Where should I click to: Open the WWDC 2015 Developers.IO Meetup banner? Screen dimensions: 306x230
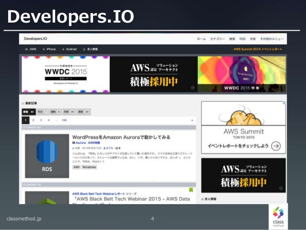pos(66,74)
